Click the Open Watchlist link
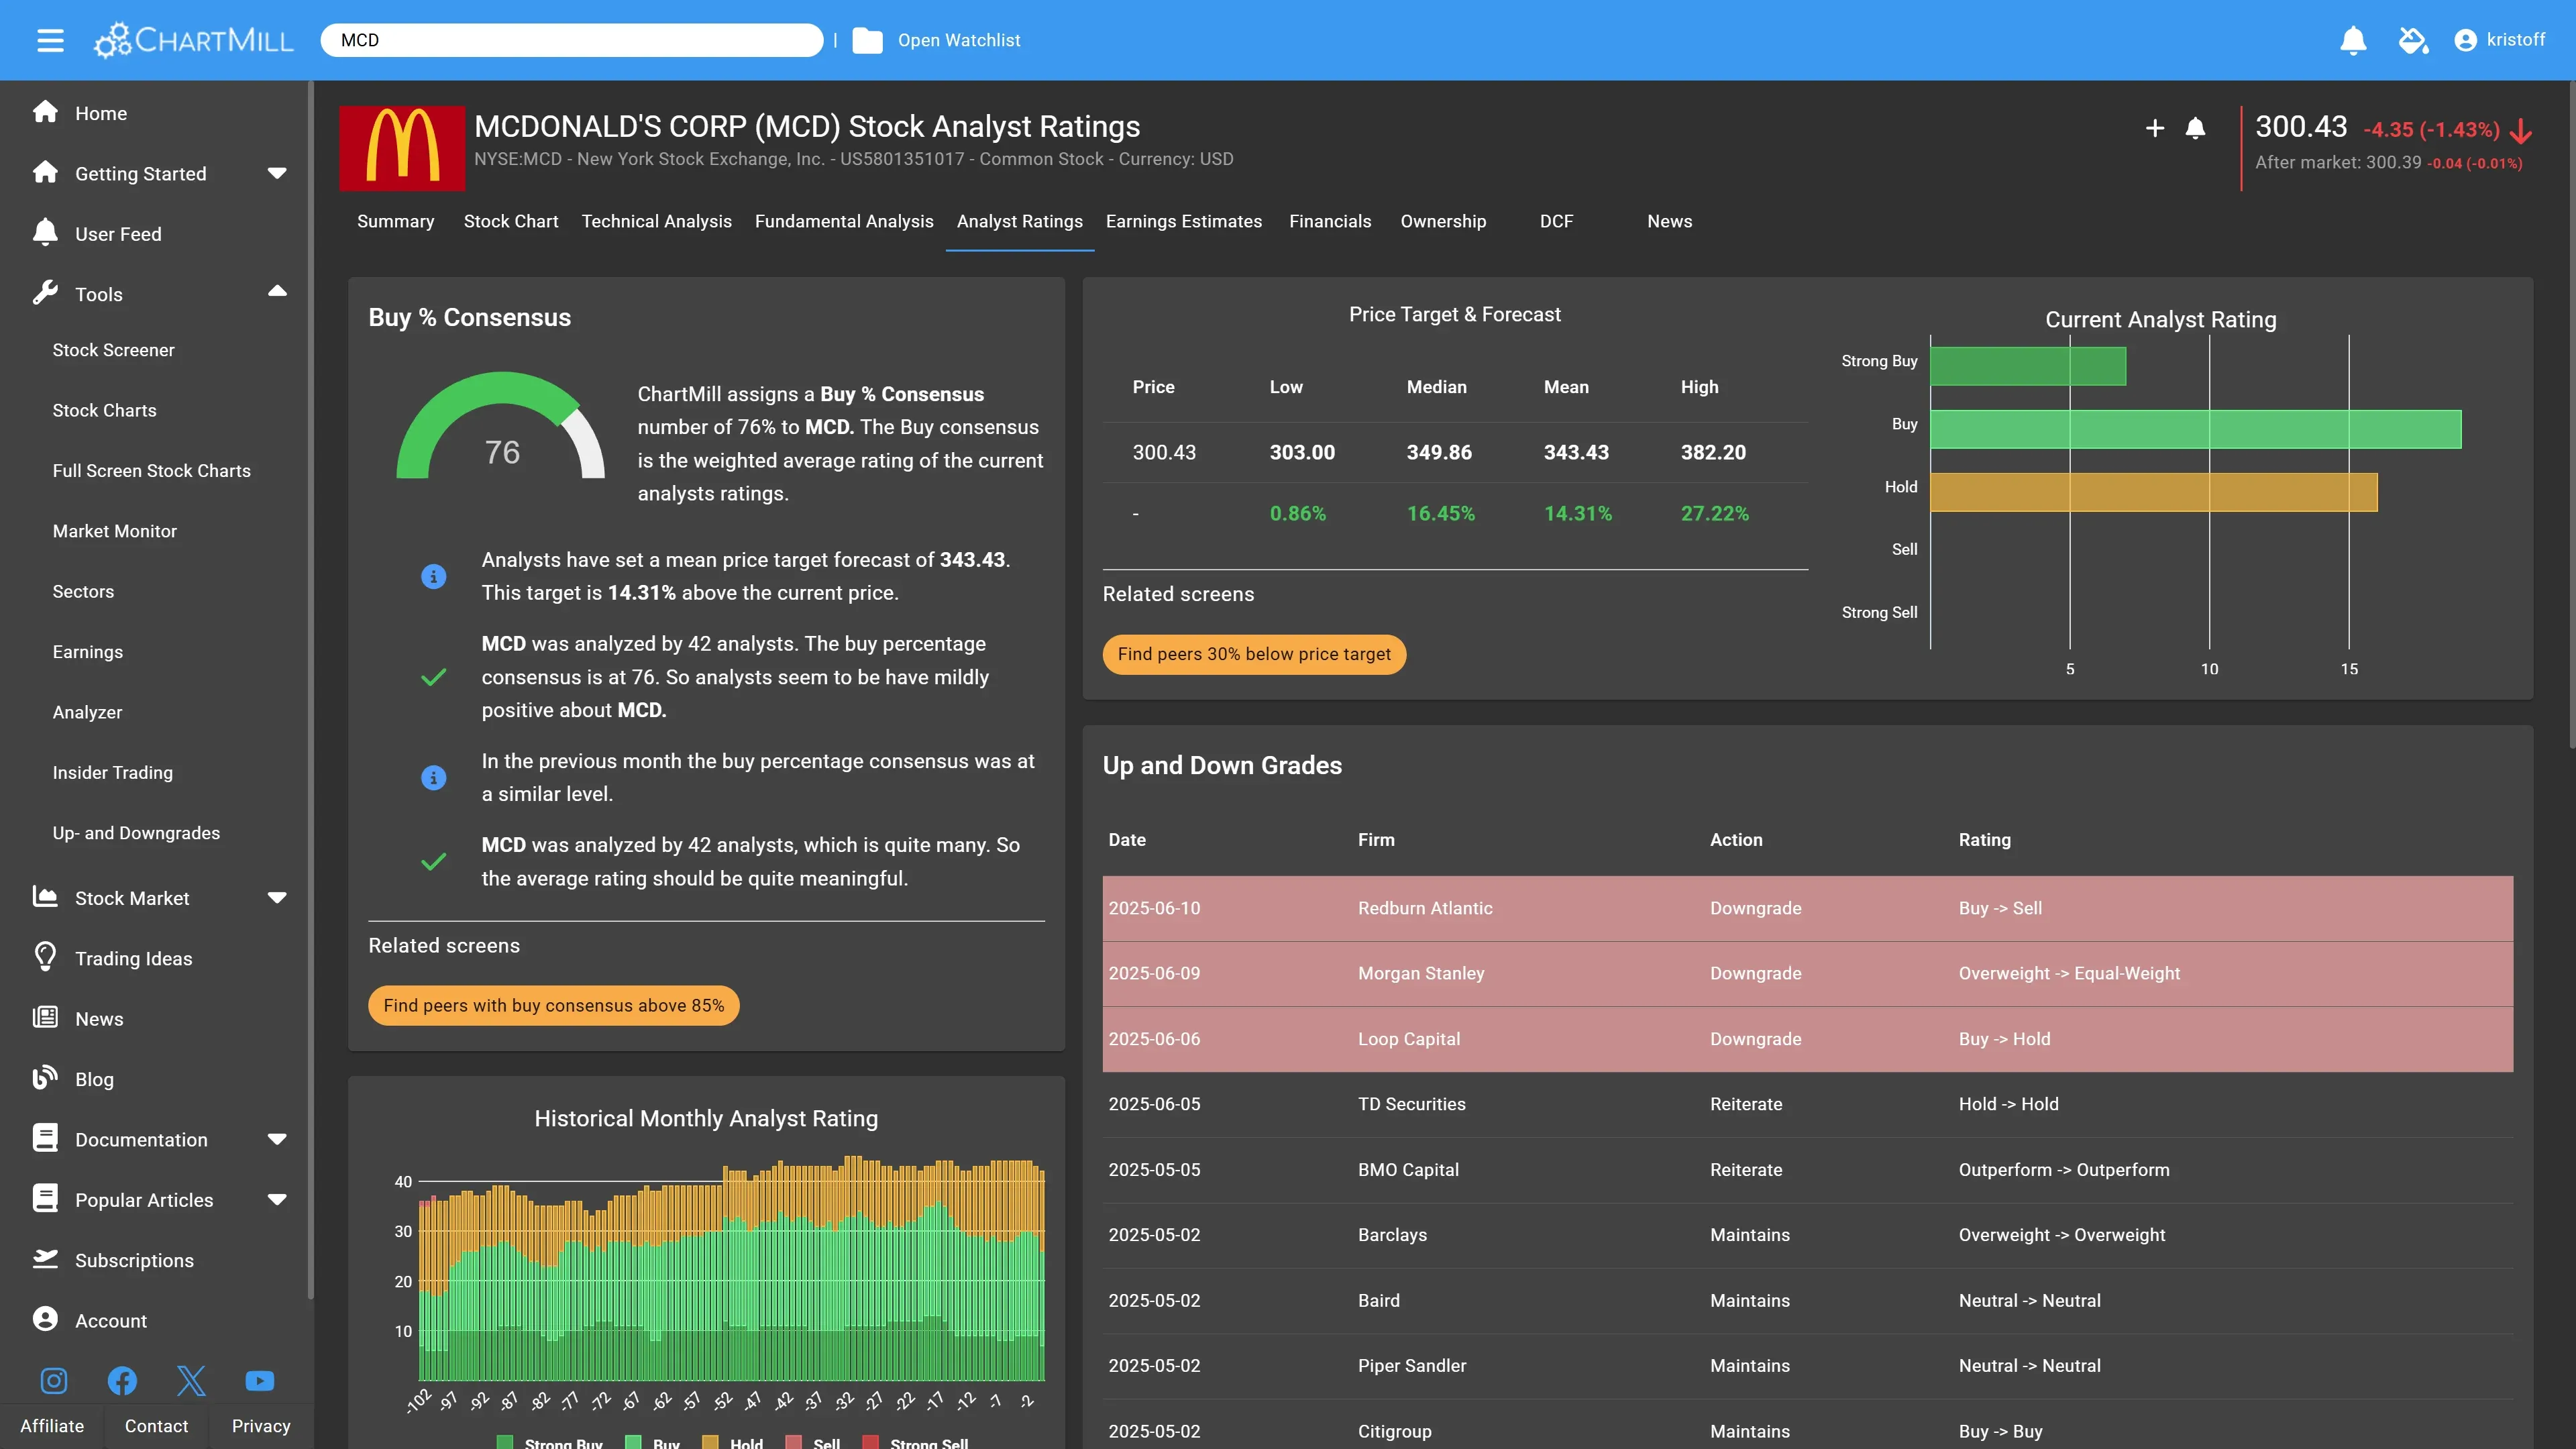The image size is (2576, 1449). click(x=959, y=40)
